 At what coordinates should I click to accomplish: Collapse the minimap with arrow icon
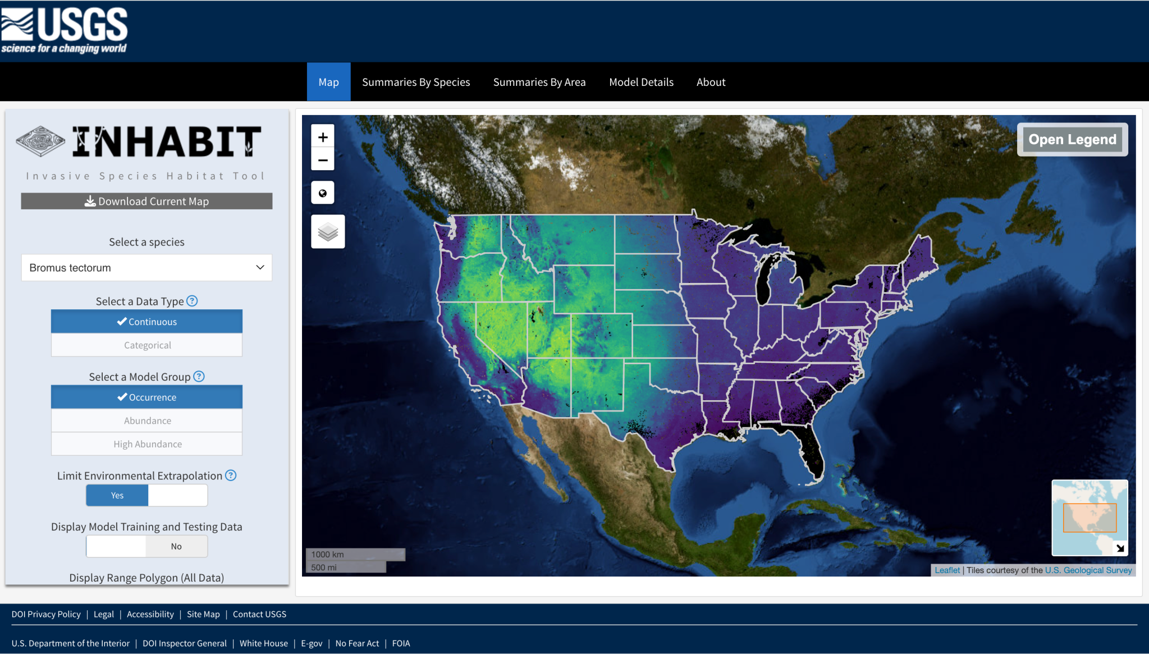point(1120,548)
